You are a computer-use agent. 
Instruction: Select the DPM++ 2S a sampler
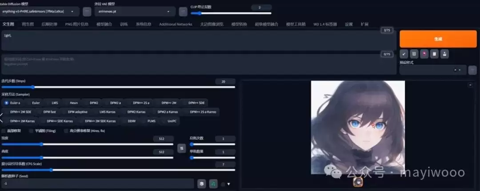pos(138,103)
